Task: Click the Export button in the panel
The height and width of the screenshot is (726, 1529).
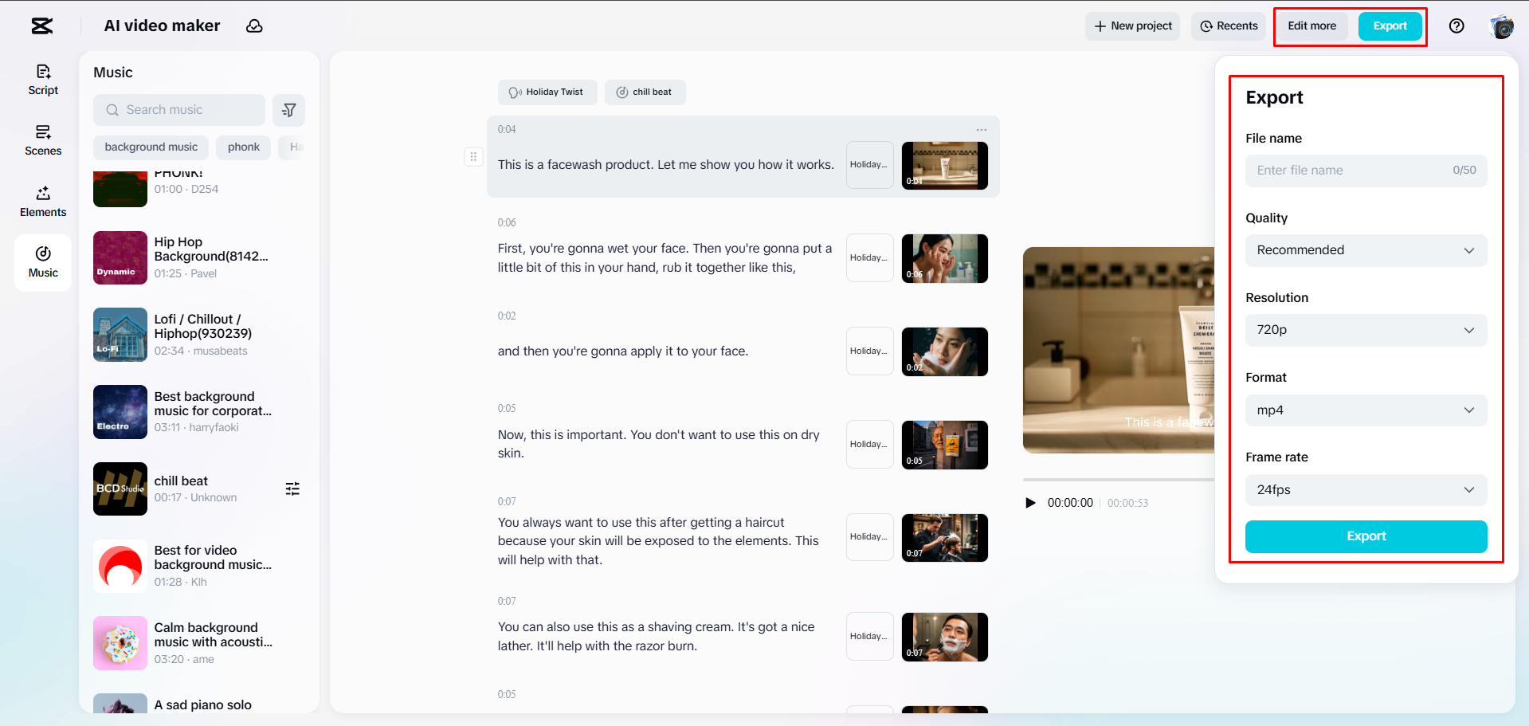Action: point(1365,536)
